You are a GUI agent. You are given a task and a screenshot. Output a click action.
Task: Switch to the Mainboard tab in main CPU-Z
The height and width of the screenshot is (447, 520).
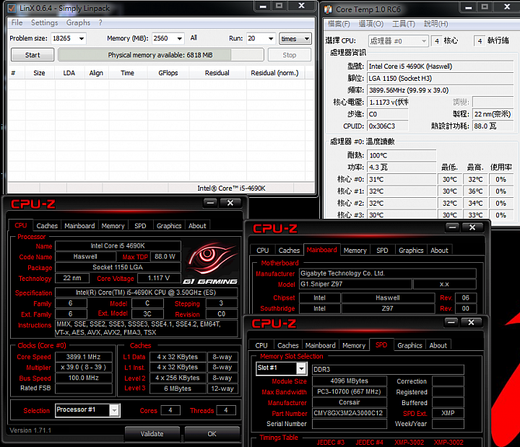(x=79, y=226)
